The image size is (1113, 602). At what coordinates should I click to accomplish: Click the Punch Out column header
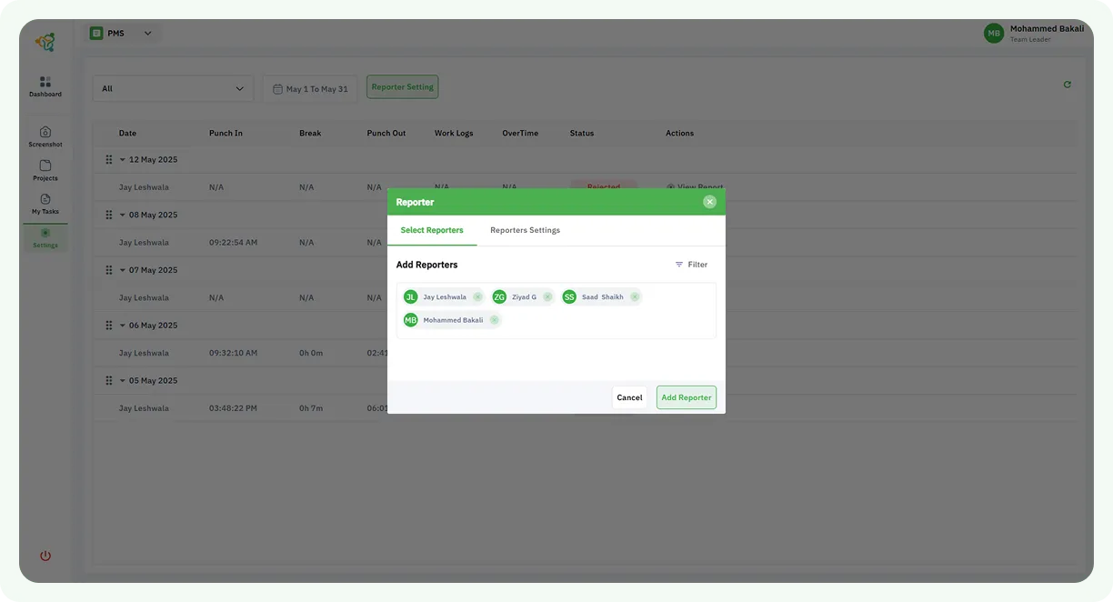pyautogui.click(x=386, y=134)
